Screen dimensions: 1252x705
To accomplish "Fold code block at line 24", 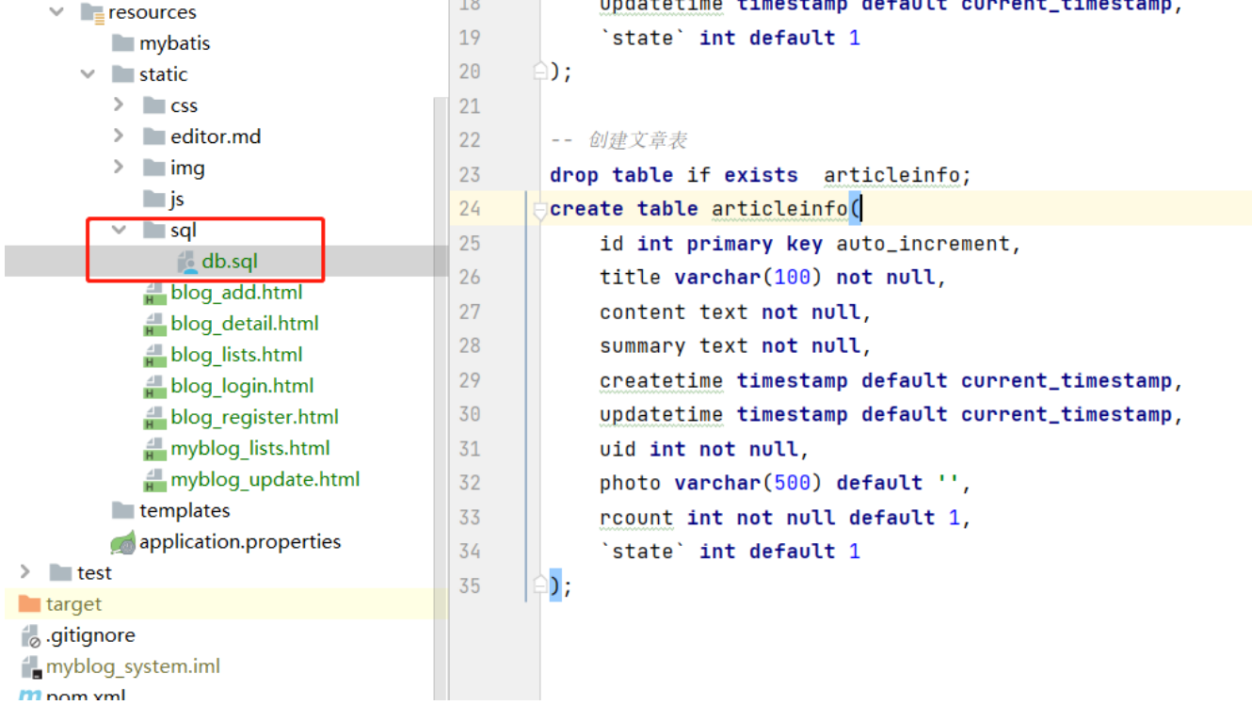I will pyautogui.click(x=540, y=209).
